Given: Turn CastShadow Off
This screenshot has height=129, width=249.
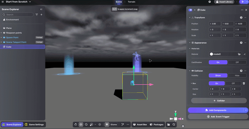Looking at the screenshot, I should pyautogui.click(x=237, y=62).
